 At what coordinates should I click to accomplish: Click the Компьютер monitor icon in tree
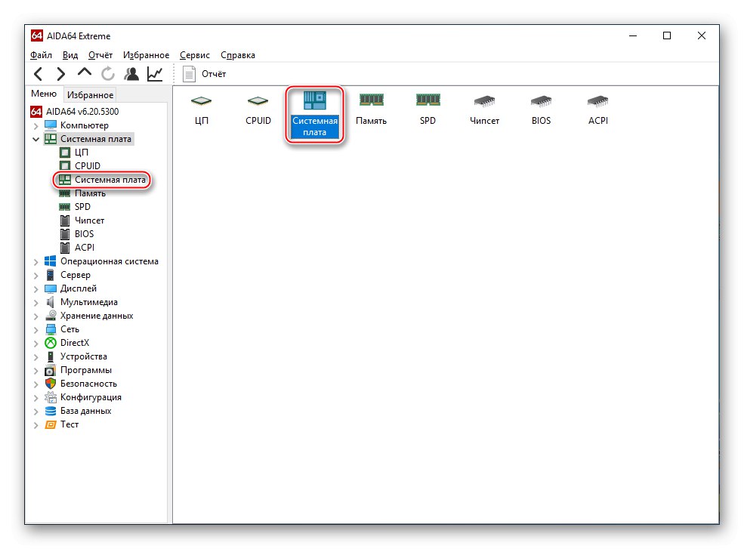point(51,125)
